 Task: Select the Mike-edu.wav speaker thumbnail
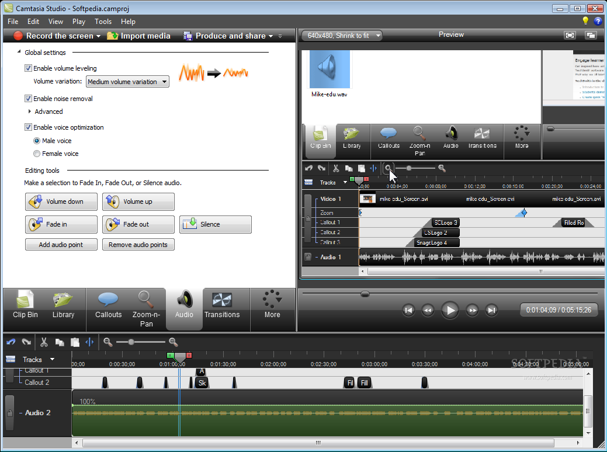pos(329,69)
